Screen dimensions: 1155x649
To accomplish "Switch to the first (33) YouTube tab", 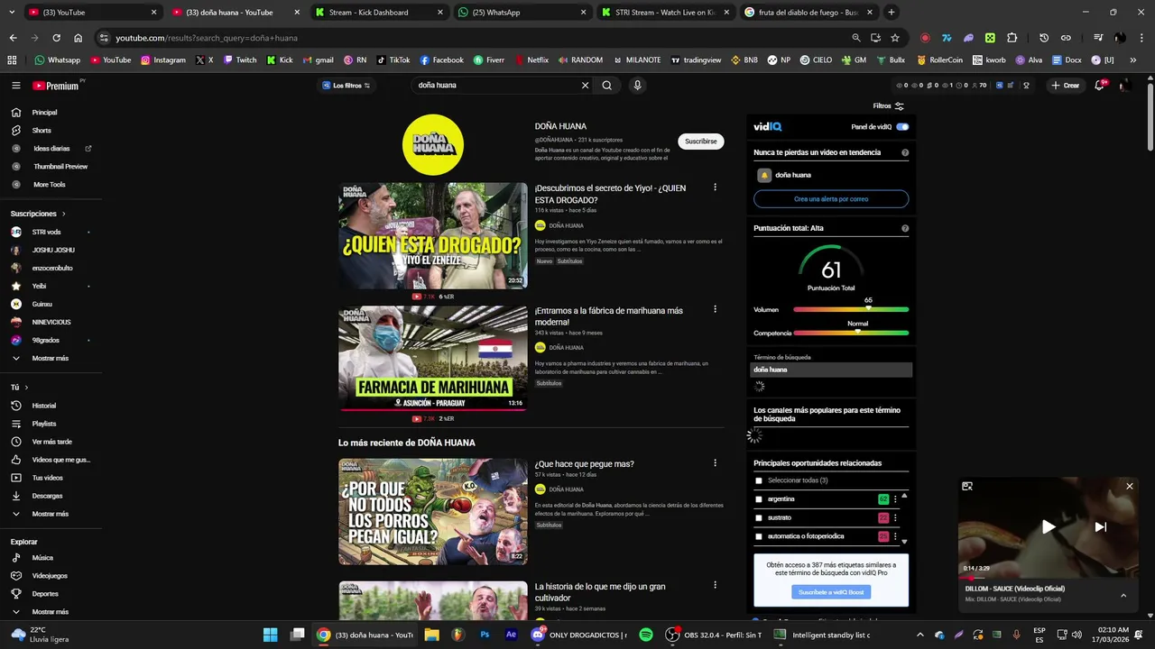I will pos(90,13).
